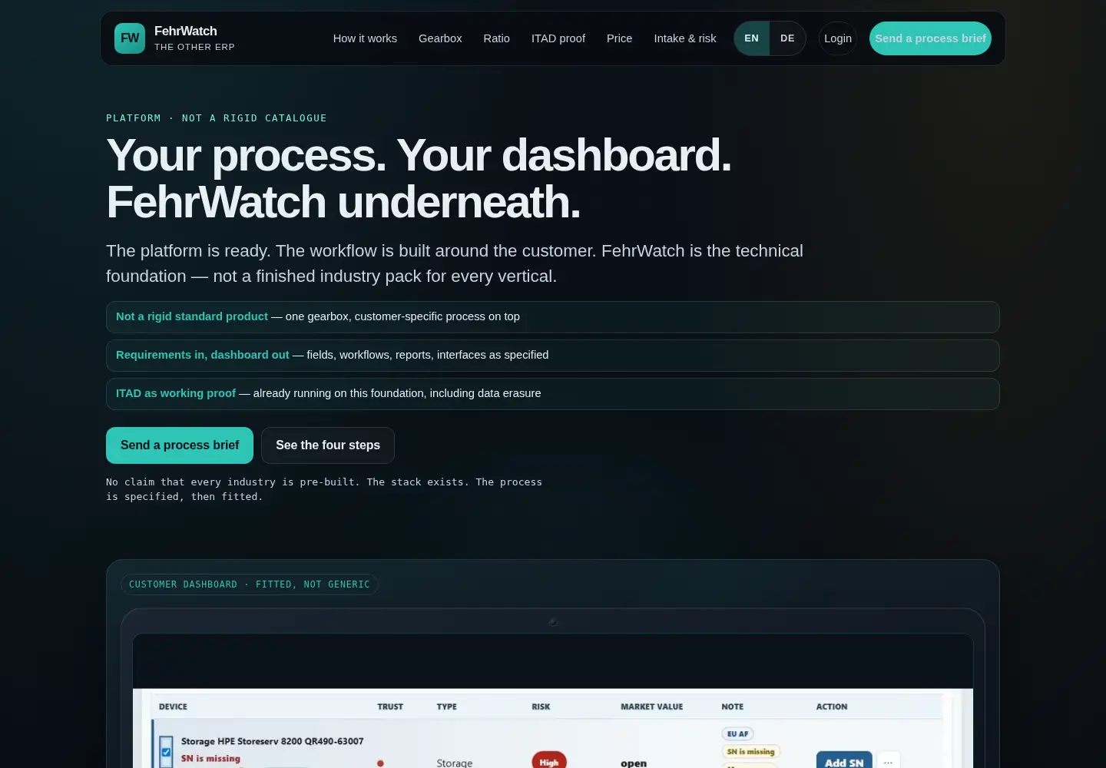
Task: Click the CUSTOMER DASHBOARD · FITTED, NOT GENERIC label
Action: [x=250, y=584]
